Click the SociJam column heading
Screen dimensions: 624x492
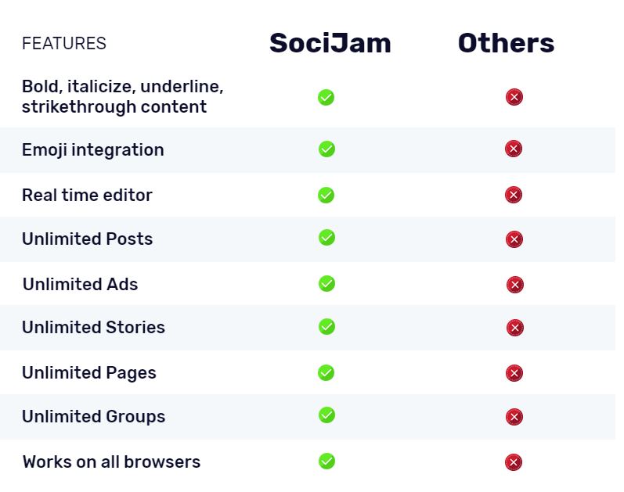point(330,43)
